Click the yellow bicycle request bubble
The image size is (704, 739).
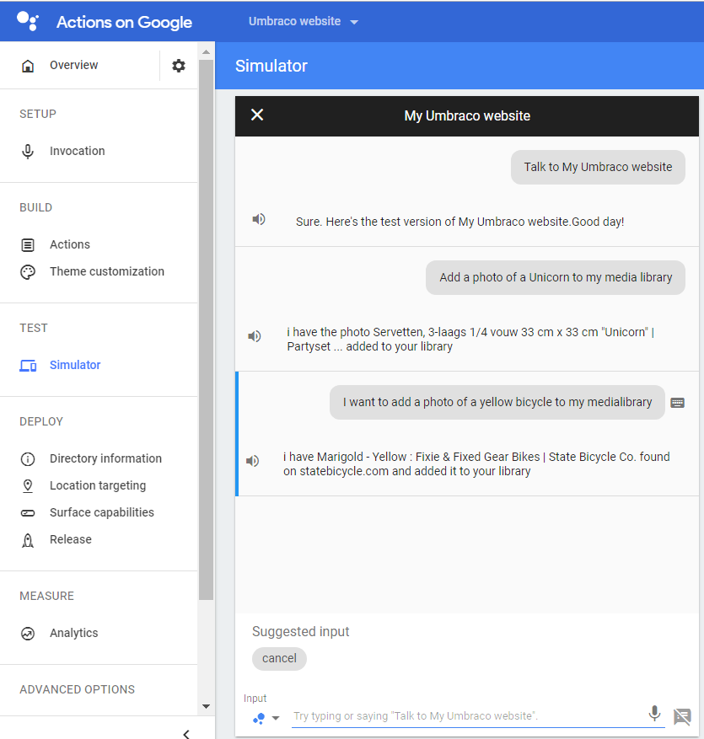(x=497, y=402)
